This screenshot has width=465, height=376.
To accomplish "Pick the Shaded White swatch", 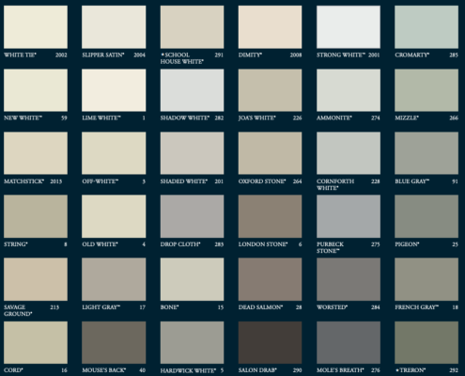I will [192, 153].
